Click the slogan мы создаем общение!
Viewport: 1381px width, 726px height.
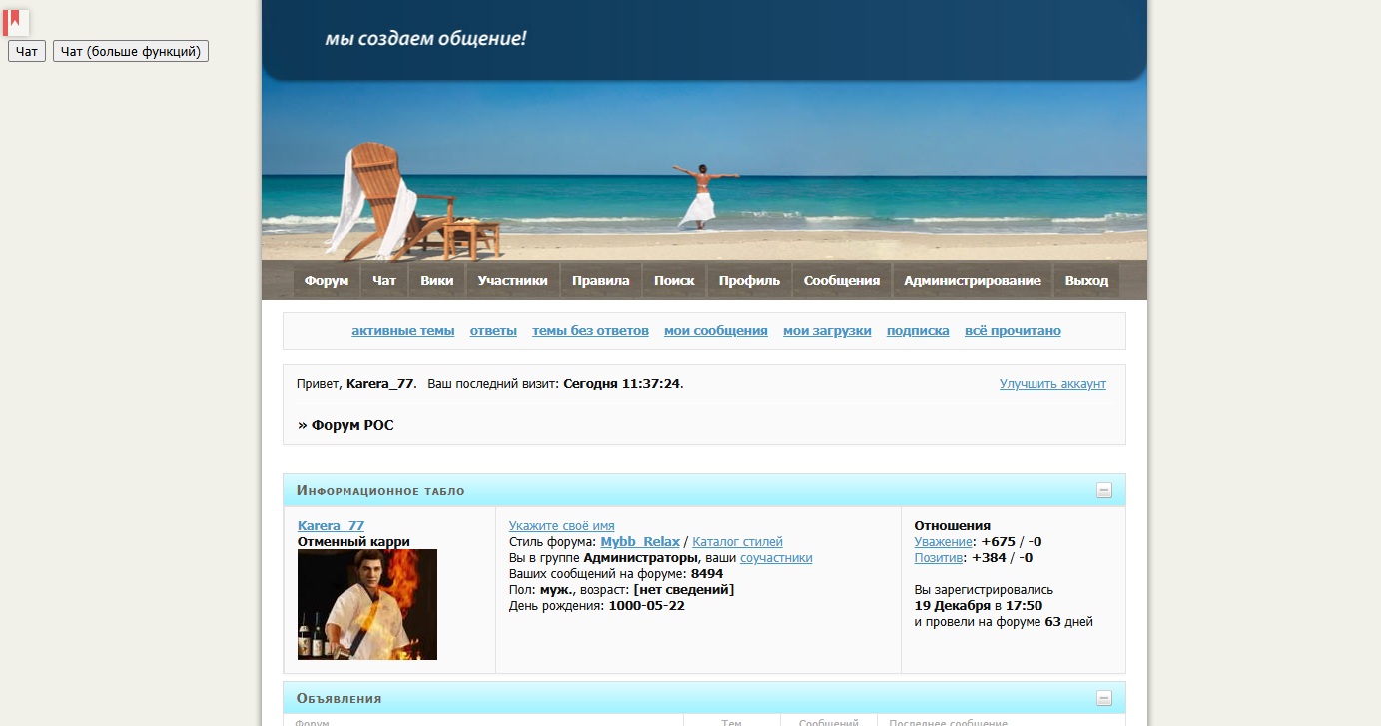[x=425, y=39]
